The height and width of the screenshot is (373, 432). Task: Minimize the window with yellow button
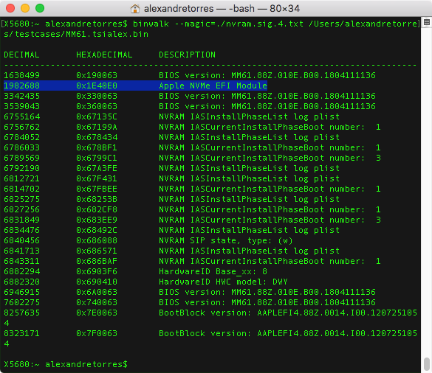pos(25,8)
